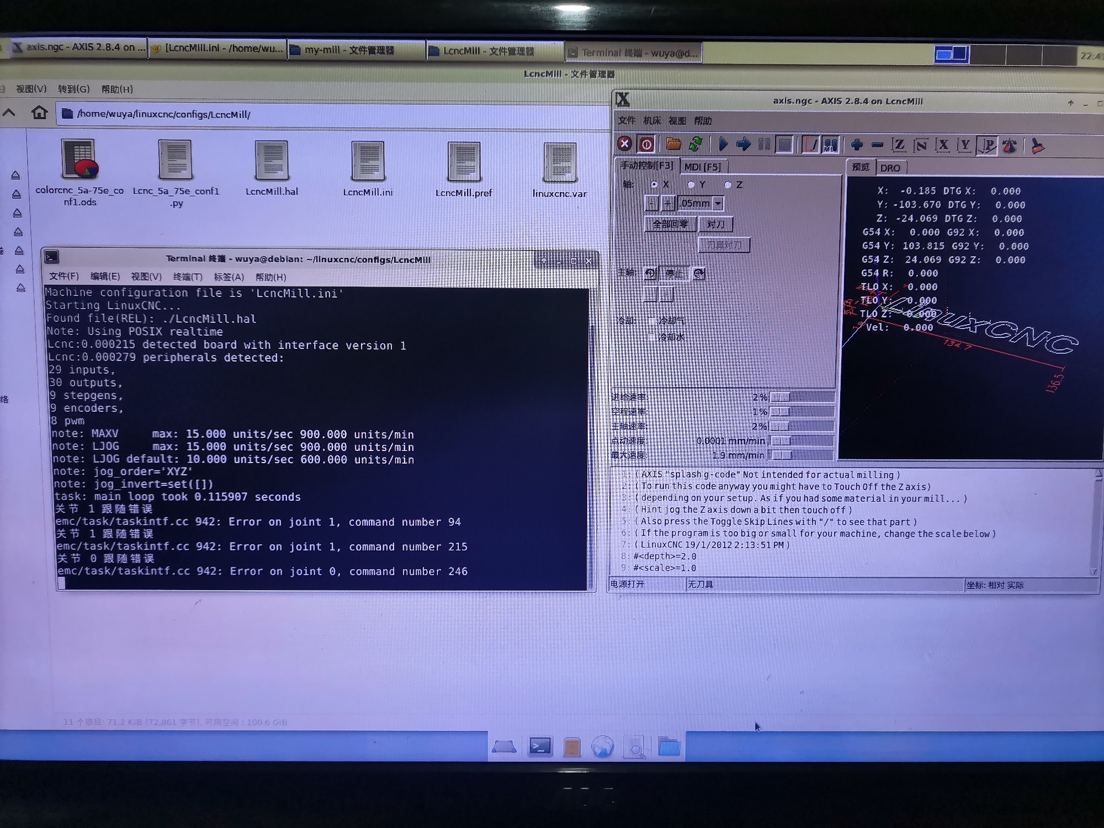
Task: Toggle the machine power button in AXIS toolbar
Action: (646, 144)
